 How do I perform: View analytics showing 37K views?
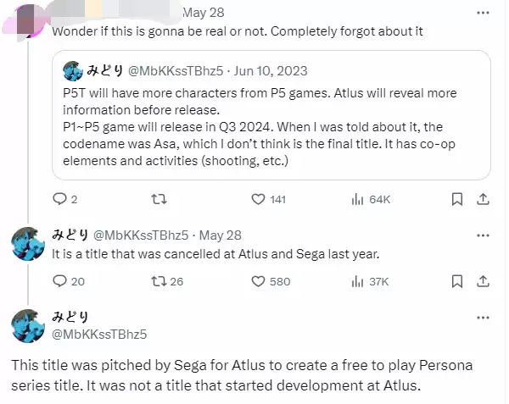[x=357, y=281]
